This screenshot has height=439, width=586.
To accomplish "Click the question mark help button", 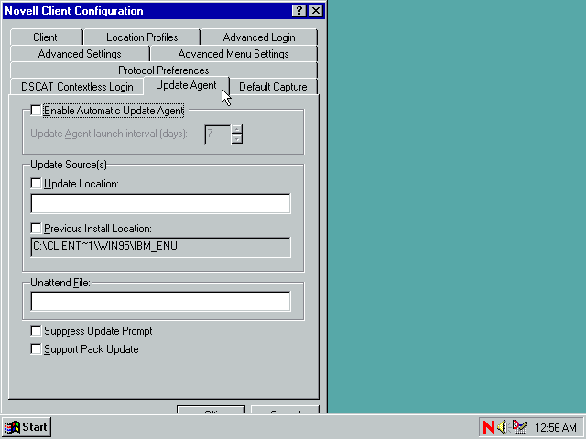I will tap(299, 11).
